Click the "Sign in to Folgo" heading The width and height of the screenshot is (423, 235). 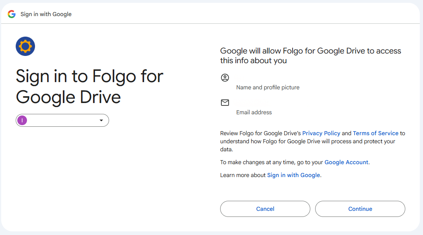[89, 87]
